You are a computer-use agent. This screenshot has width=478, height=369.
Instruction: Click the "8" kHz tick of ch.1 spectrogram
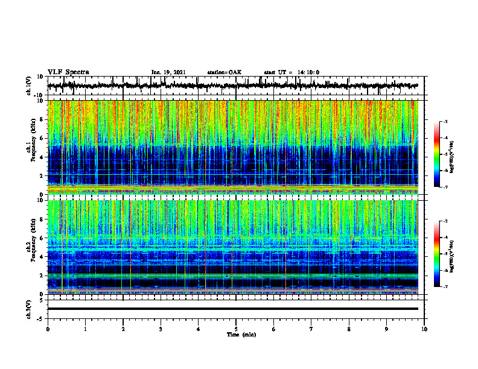point(42,119)
